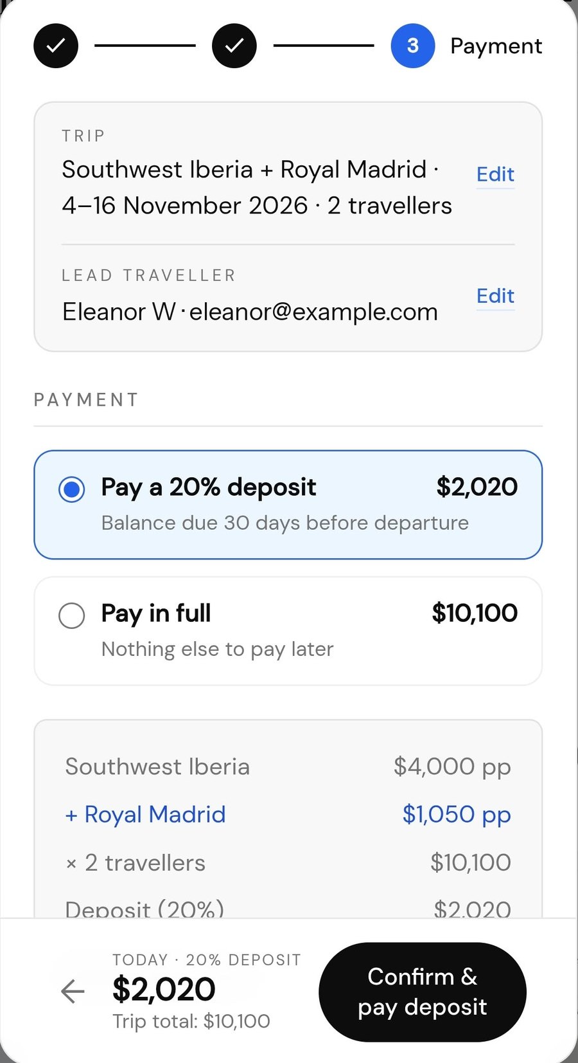Viewport: 578px width, 1063px height.
Task: Select the Pay in full radio button
Action: 71,615
